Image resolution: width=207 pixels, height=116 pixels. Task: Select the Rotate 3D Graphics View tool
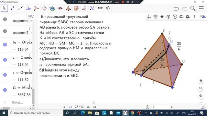tap(108, 8)
